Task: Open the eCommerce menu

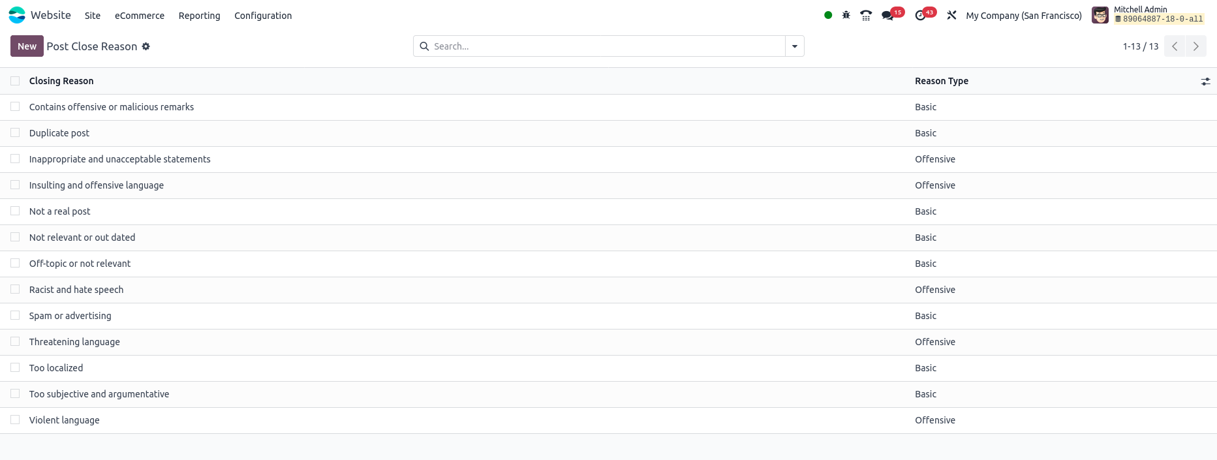Action: click(140, 16)
